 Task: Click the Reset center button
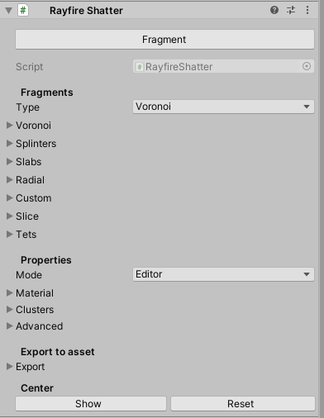243,404
